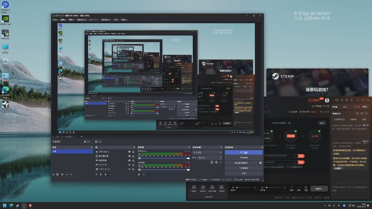Mute the 麦克风/Aux channel speaker icon
This screenshot has width=372, height=209.
(139, 158)
